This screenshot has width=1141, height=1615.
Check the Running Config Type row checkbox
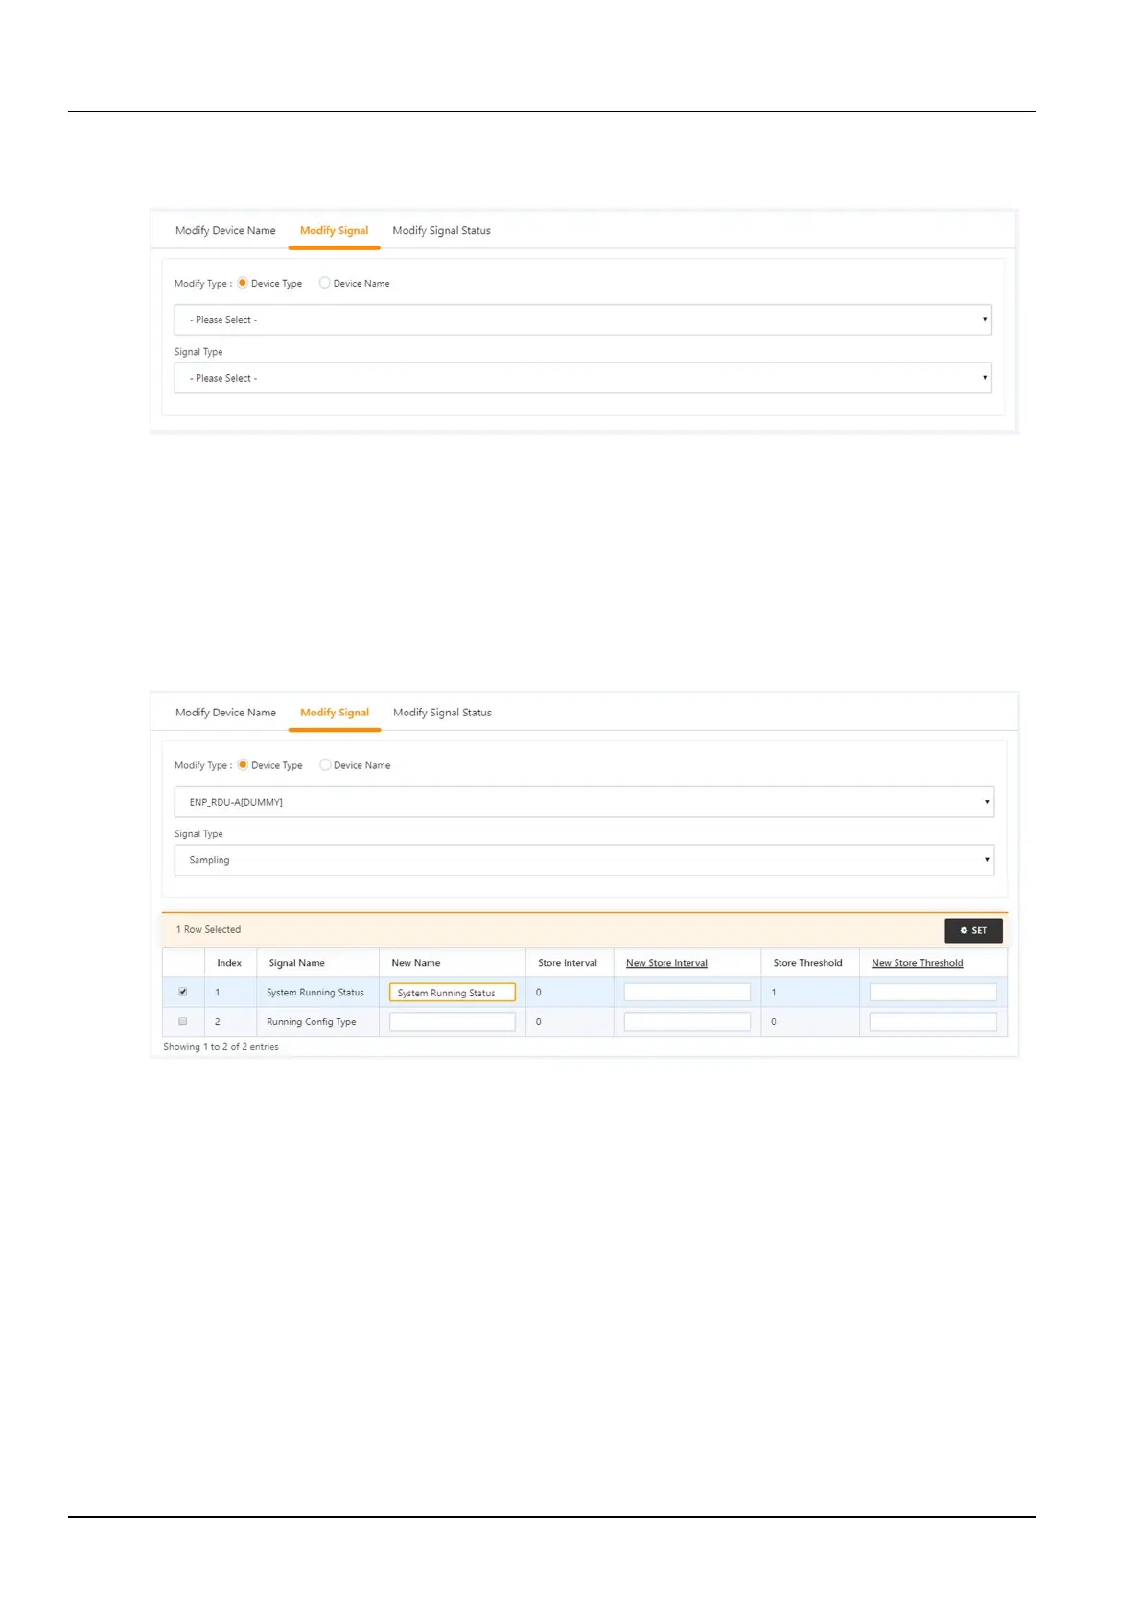tap(183, 1021)
